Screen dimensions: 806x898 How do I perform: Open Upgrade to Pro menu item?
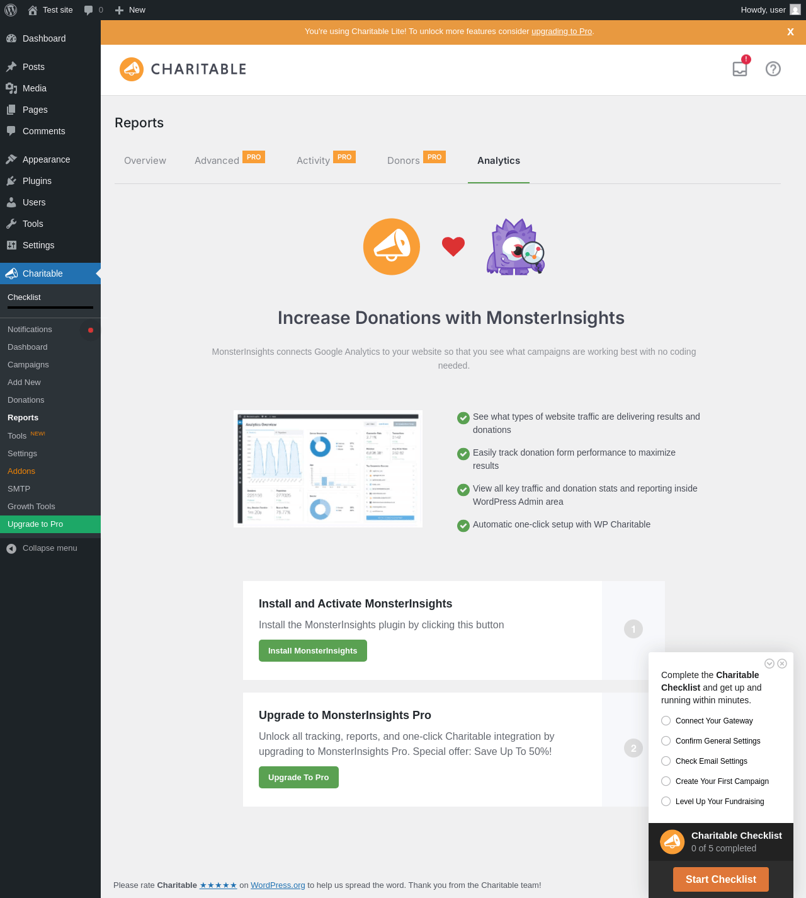click(x=50, y=524)
